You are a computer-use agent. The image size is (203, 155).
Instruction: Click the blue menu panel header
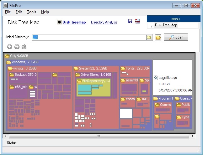point(174,19)
